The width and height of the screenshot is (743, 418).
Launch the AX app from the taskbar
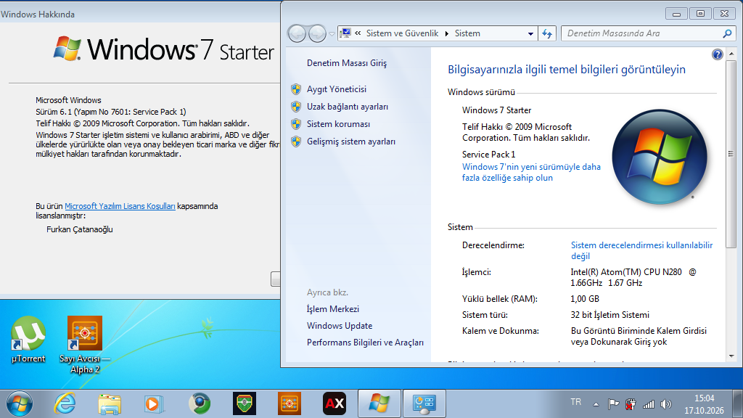[334, 403]
